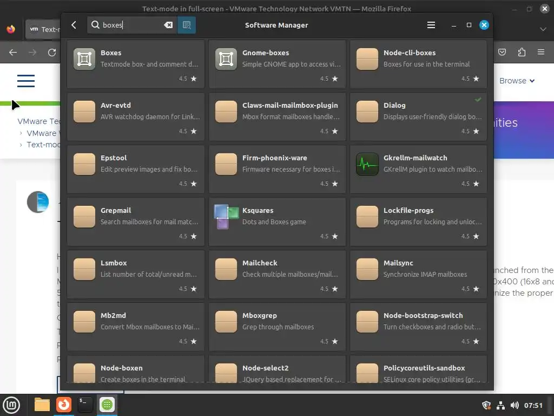Expand Firefox list all tabs chevron

click(x=543, y=29)
